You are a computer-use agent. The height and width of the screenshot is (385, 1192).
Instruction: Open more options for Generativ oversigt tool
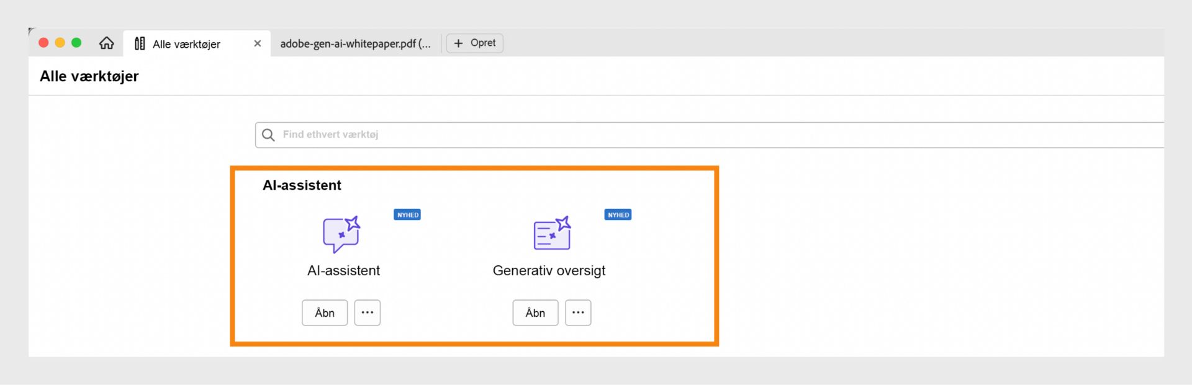point(578,312)
